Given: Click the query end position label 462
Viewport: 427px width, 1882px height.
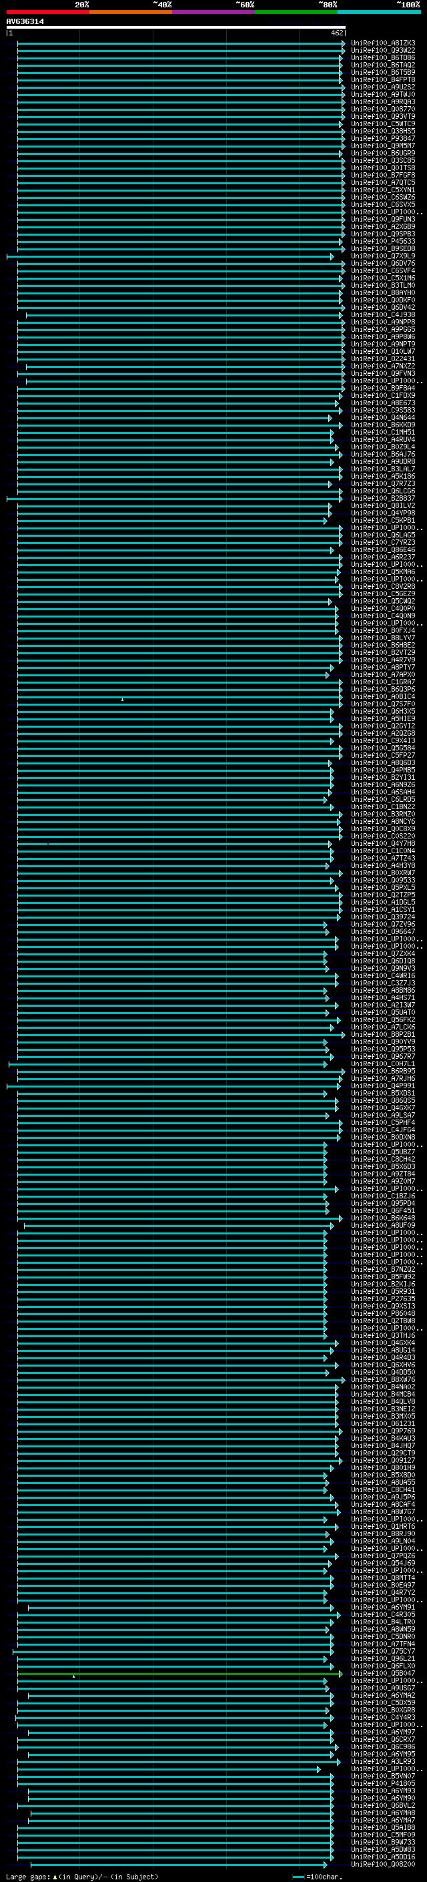Looking at the screenshot, I should coord(336,33).
